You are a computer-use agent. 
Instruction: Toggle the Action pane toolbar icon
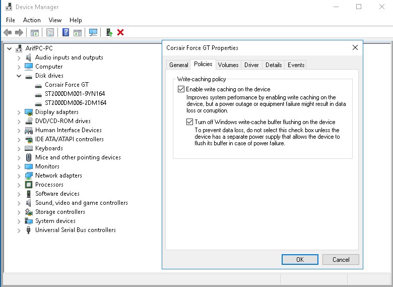(78, 32)
